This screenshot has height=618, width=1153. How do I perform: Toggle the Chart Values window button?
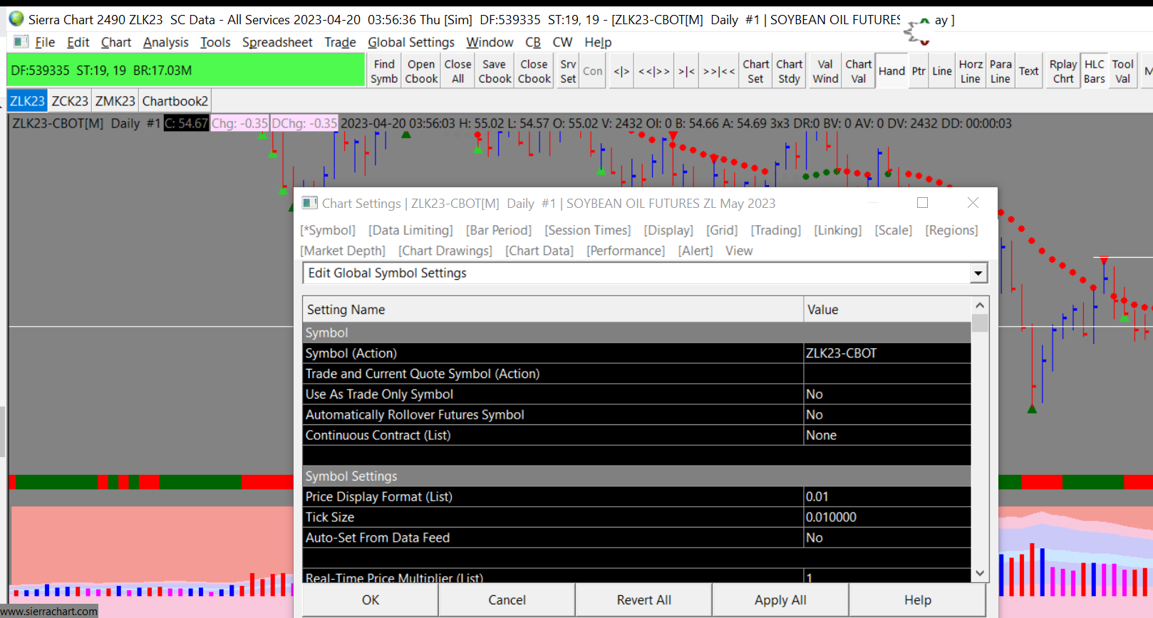click(x=859, y=71)
